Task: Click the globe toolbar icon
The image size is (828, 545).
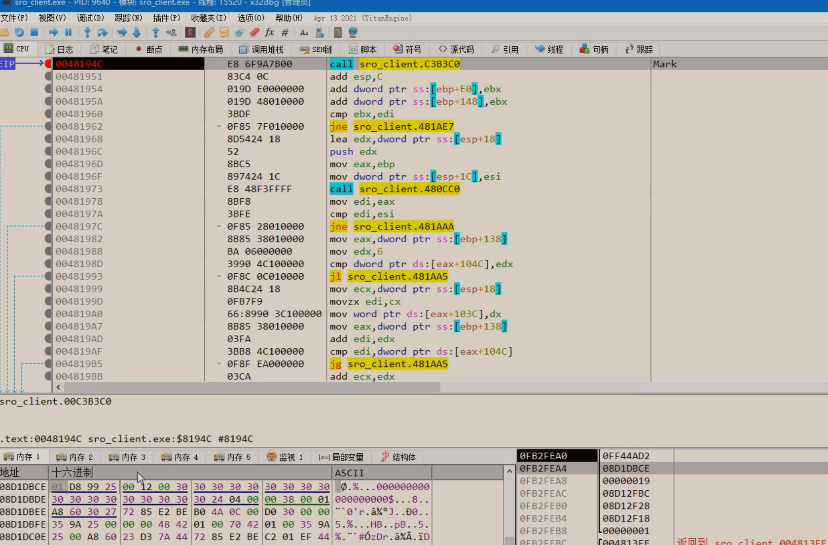Action: point(353,33)
